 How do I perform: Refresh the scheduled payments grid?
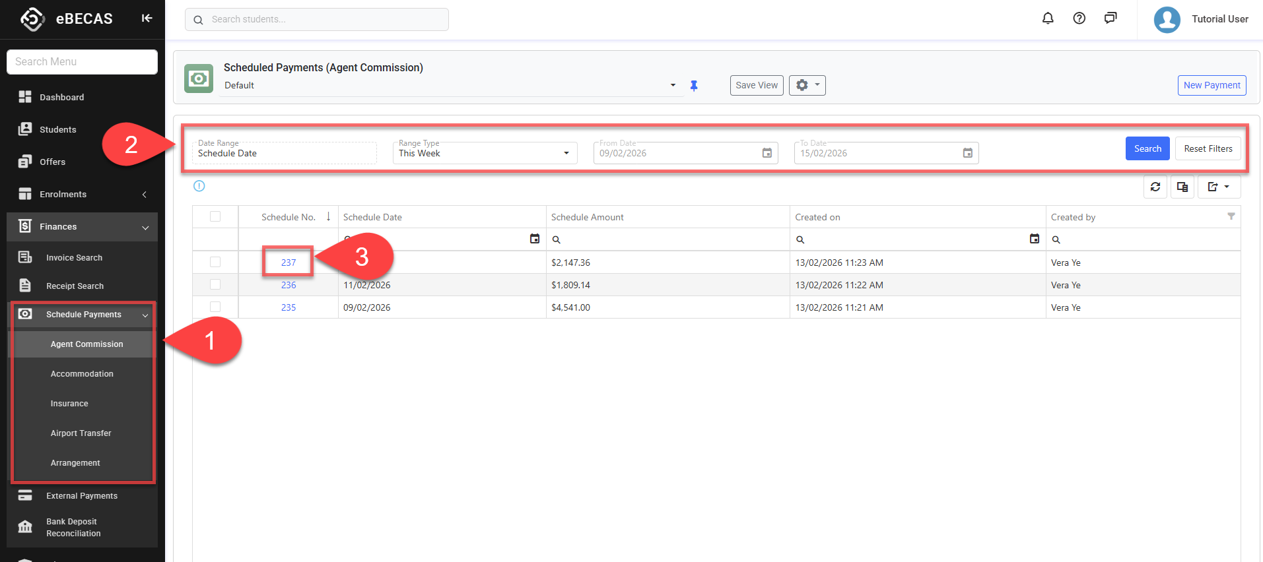tap(1155, 187)
